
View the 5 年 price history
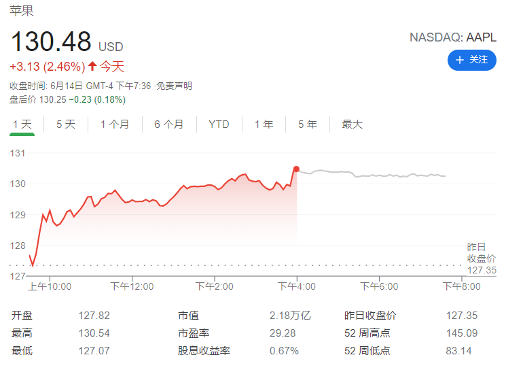tap(307, 124)
